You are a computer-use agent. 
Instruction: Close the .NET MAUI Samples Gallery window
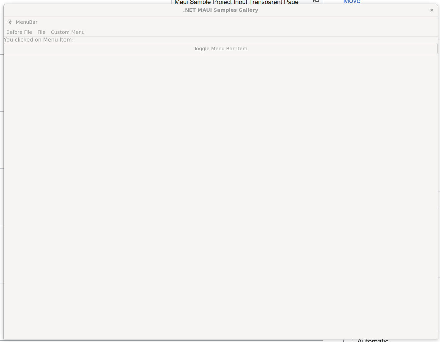point(431,10)
